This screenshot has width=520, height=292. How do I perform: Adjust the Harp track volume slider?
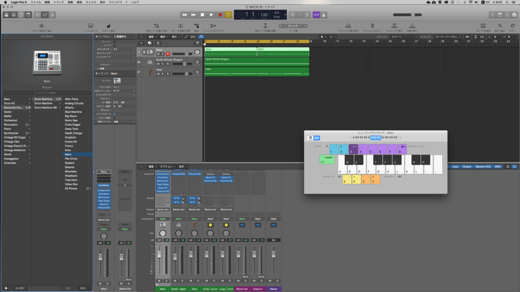click(182, 74)
